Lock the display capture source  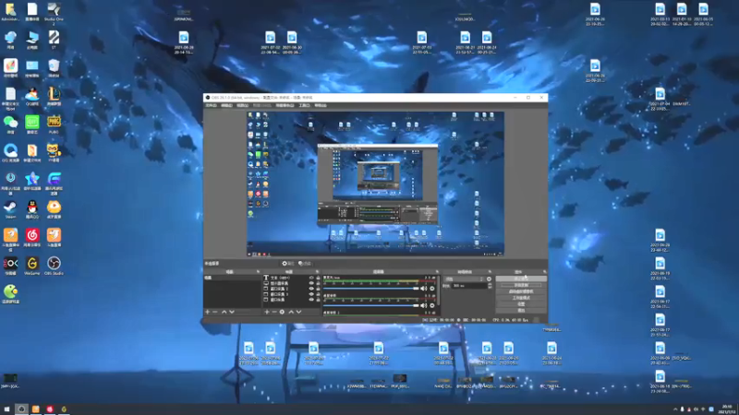[318, 283]
